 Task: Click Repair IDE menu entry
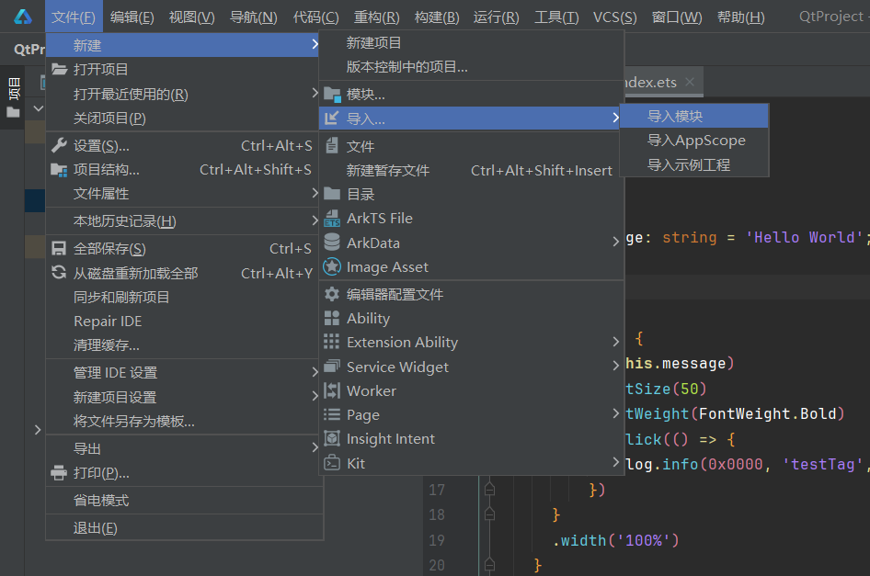pyautogui.click(x=108, y=322)
